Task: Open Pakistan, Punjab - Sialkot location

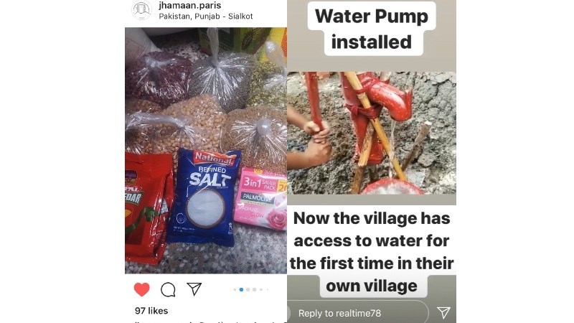Action: click(206, 16)
